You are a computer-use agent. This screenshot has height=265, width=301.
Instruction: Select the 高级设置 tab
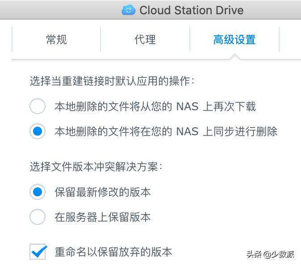[234, 40]
